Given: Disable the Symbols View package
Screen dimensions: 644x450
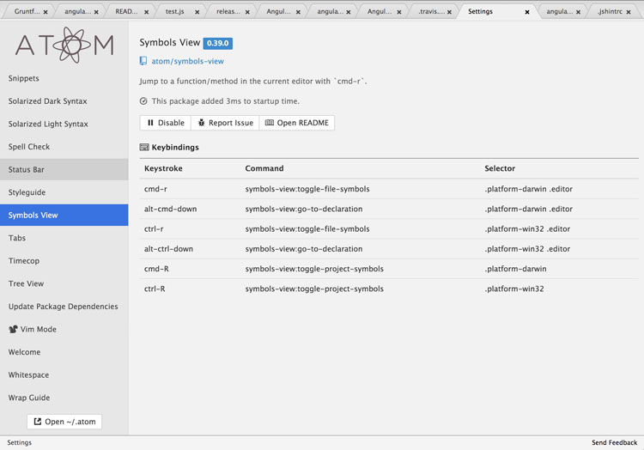Looking at the screenshot, I should coord(166,123).
